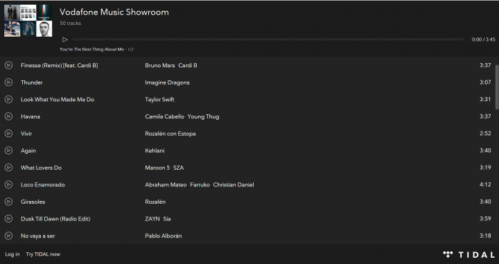Open artist Abraham Mateo
Image resolution: width=499 pixels, height=264 pixels.
click(x=166, y=185)
